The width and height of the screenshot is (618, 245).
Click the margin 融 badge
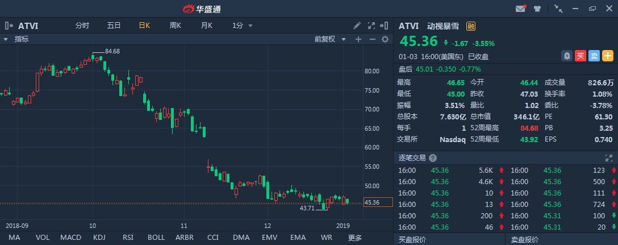[470, 26]
